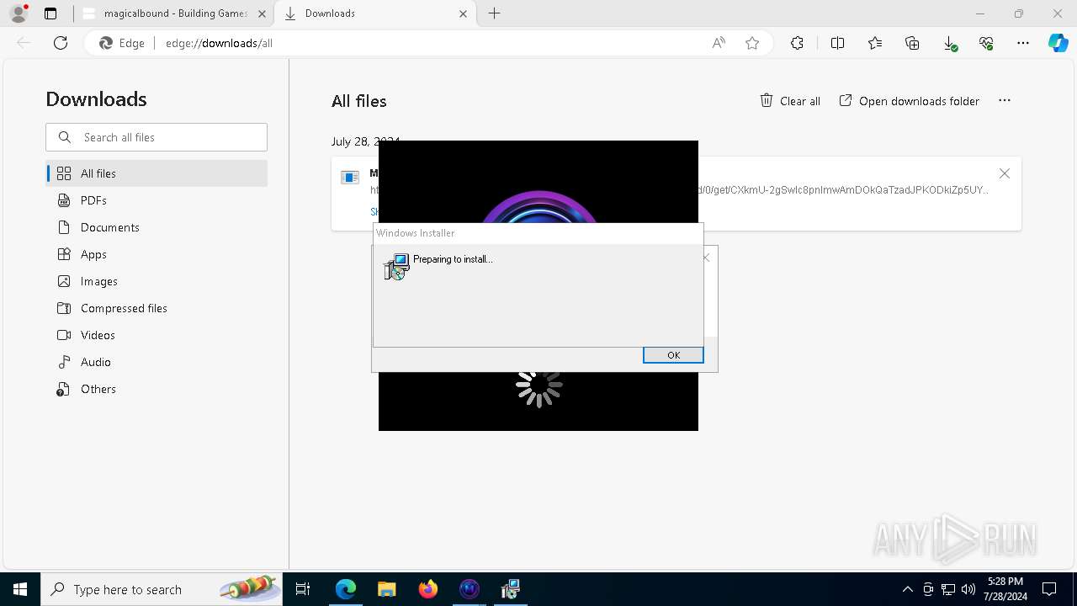This screenshot has height=606, width=1077.
Task: Open Favorites list icon
Action: tap(875, 43)
